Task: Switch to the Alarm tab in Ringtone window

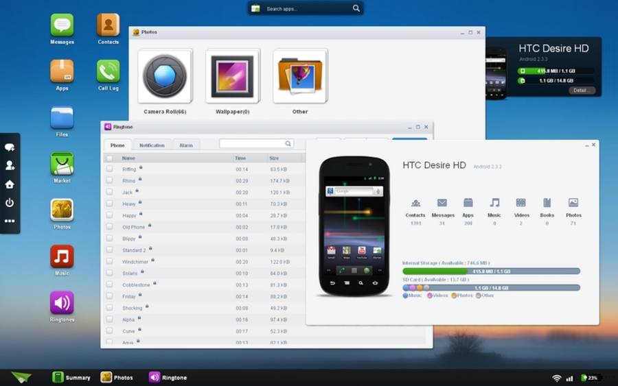Action: tap(186, 145)
